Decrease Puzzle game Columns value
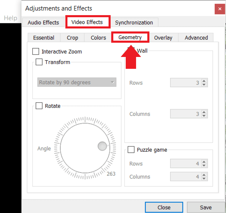Screen dimensions: 226x213 pyautogui.click(x=204, y=179)
